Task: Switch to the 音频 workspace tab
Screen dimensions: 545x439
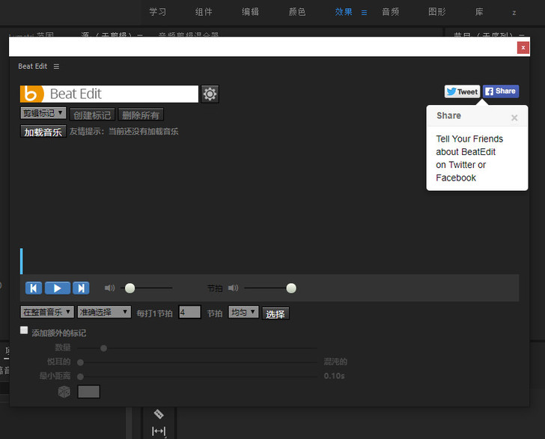Action: pyautogui.click(x=390, y=12)
